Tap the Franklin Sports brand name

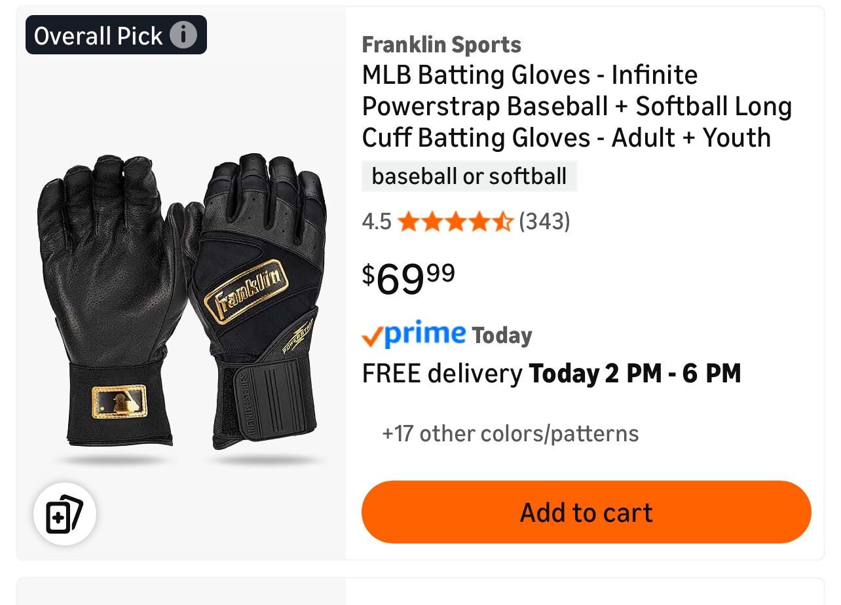441,45
